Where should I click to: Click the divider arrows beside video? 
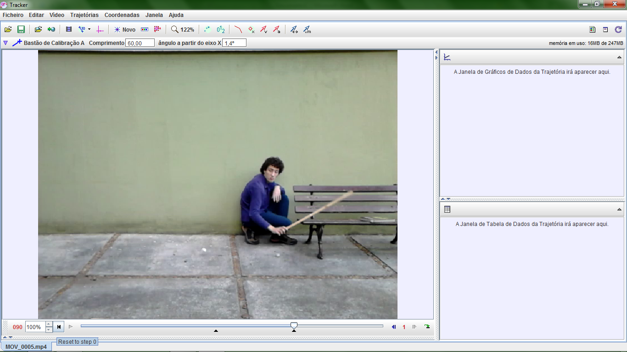click(437, 55)
